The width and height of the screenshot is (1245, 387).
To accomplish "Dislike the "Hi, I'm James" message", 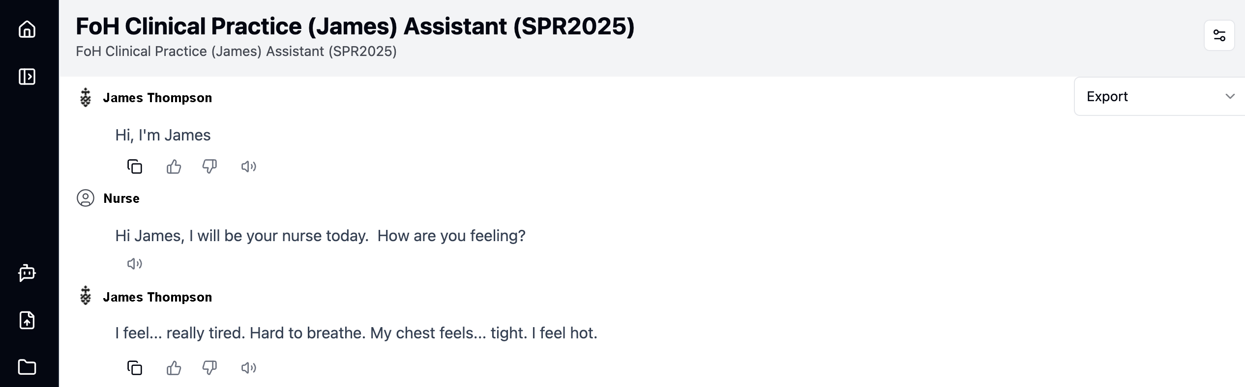I will (210, 166).
